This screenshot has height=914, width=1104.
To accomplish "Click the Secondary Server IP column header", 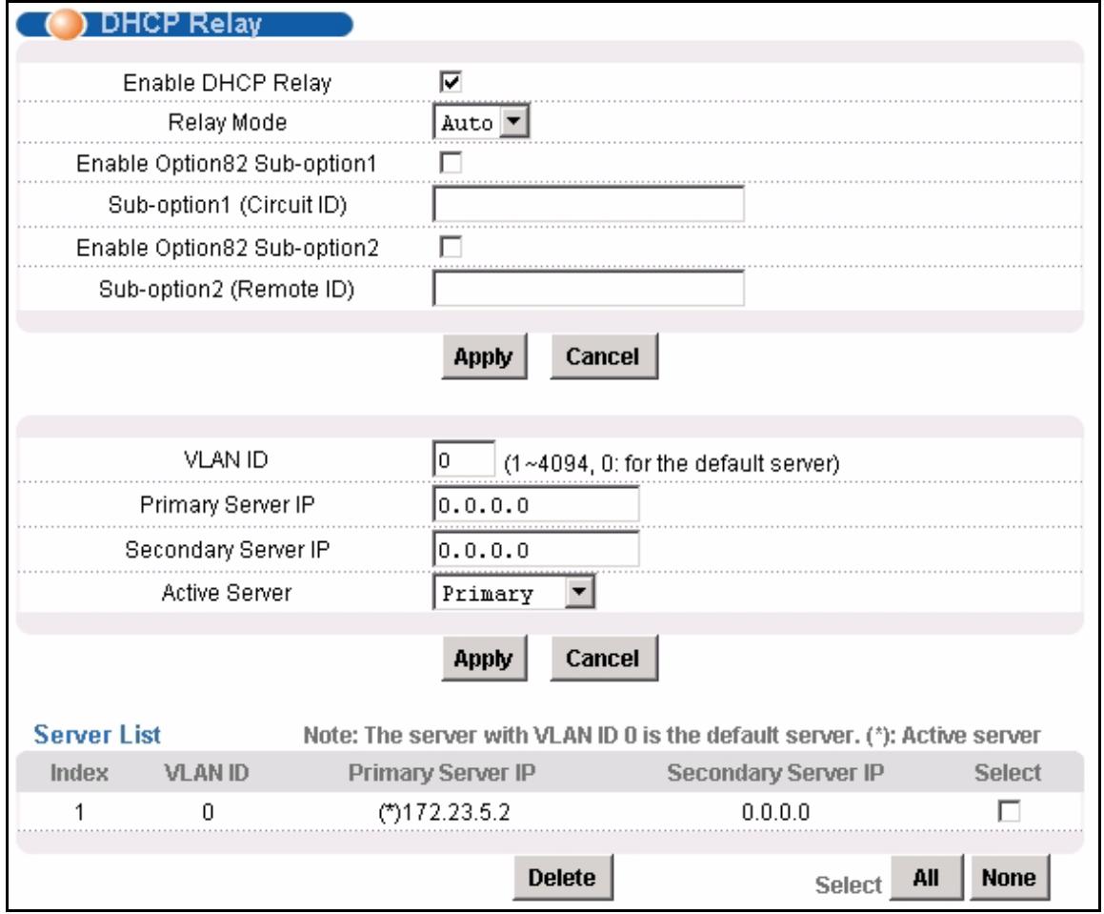I will (x=775, y=773).
